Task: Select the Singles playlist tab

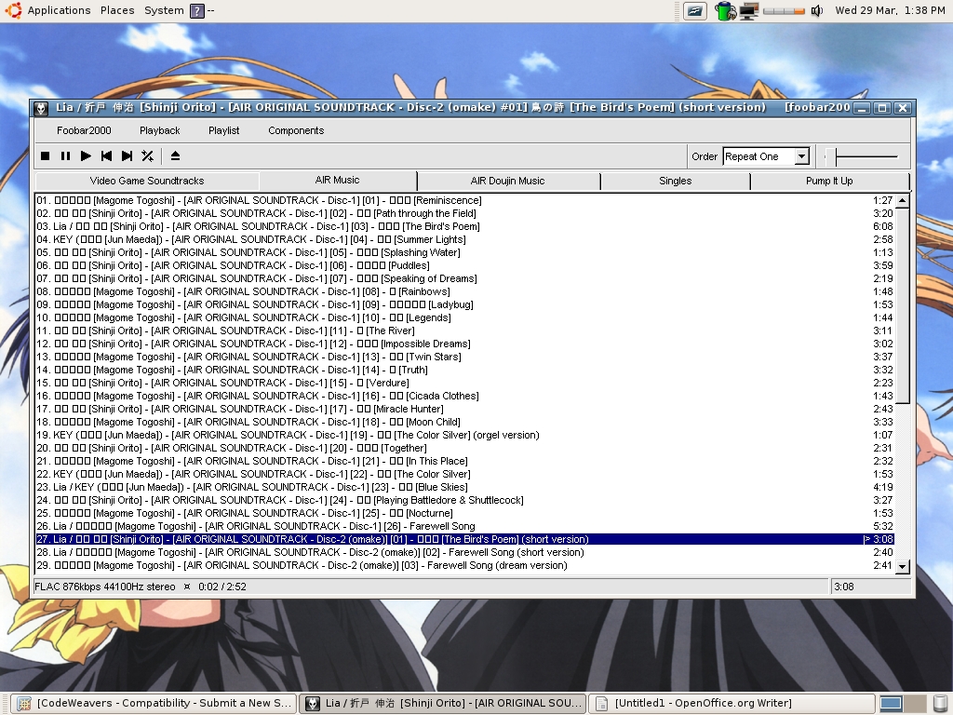Action: click(x=675, y=180)
